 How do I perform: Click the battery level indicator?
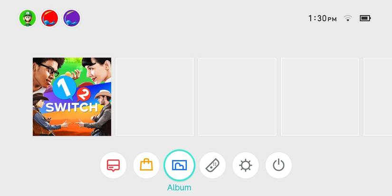coord(365,18)
